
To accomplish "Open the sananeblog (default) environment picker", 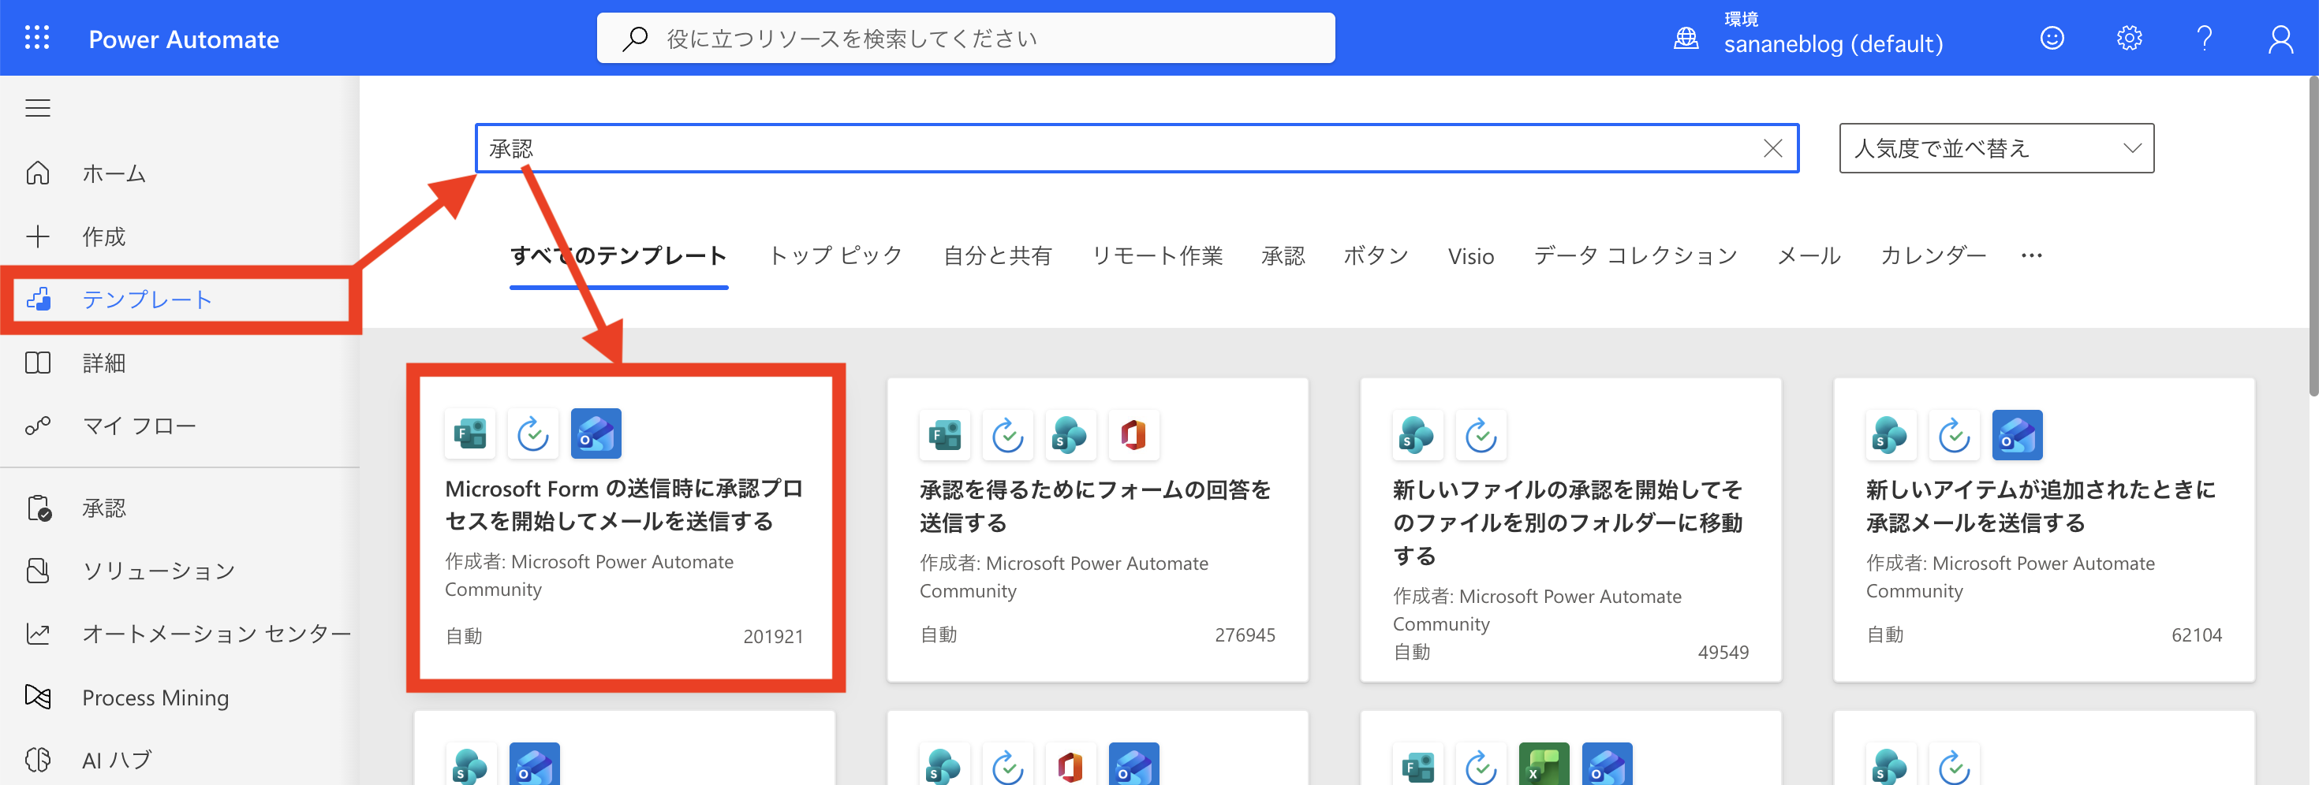I will 1833,43.
